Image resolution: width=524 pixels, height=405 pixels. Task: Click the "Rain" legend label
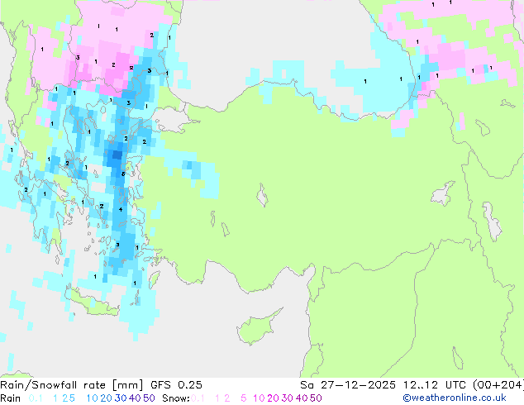[x=11, y=398]
